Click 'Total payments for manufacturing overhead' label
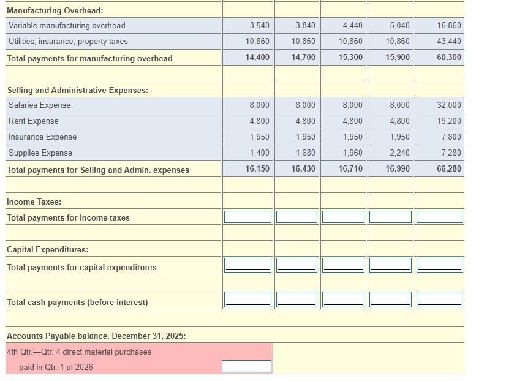 click(x=89, y=58)
